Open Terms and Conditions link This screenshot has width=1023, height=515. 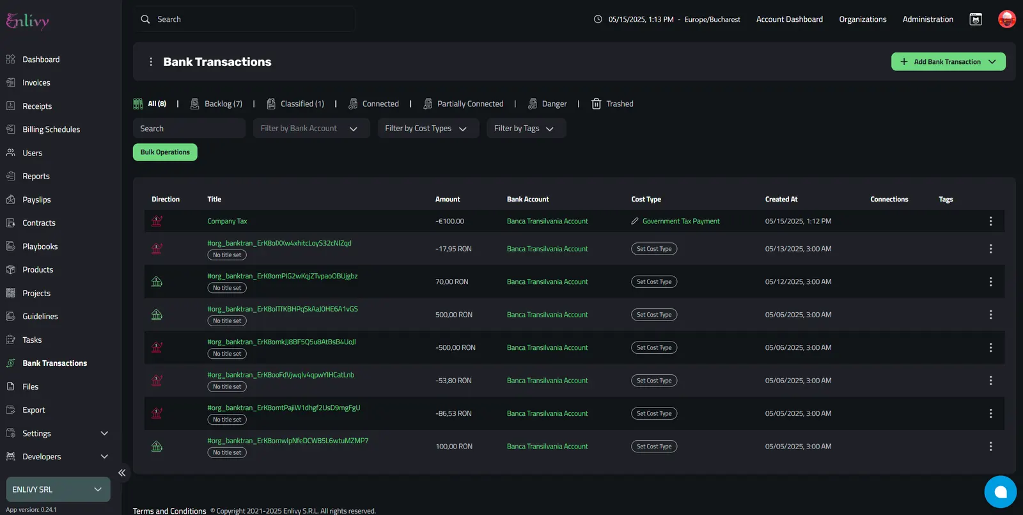click(x=169, y=511)
